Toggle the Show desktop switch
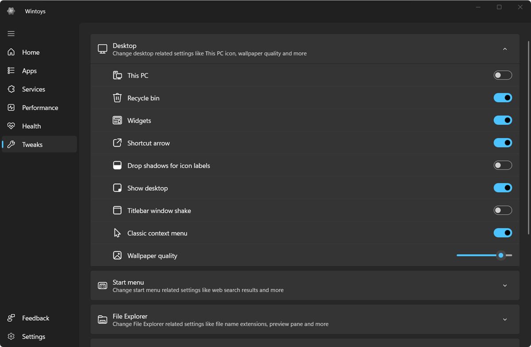 [x=503, y=188]
